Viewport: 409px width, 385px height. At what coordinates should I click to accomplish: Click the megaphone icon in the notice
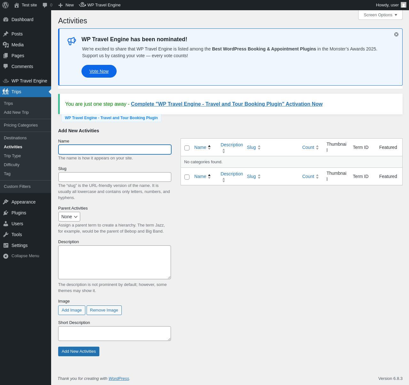(72, 41)
